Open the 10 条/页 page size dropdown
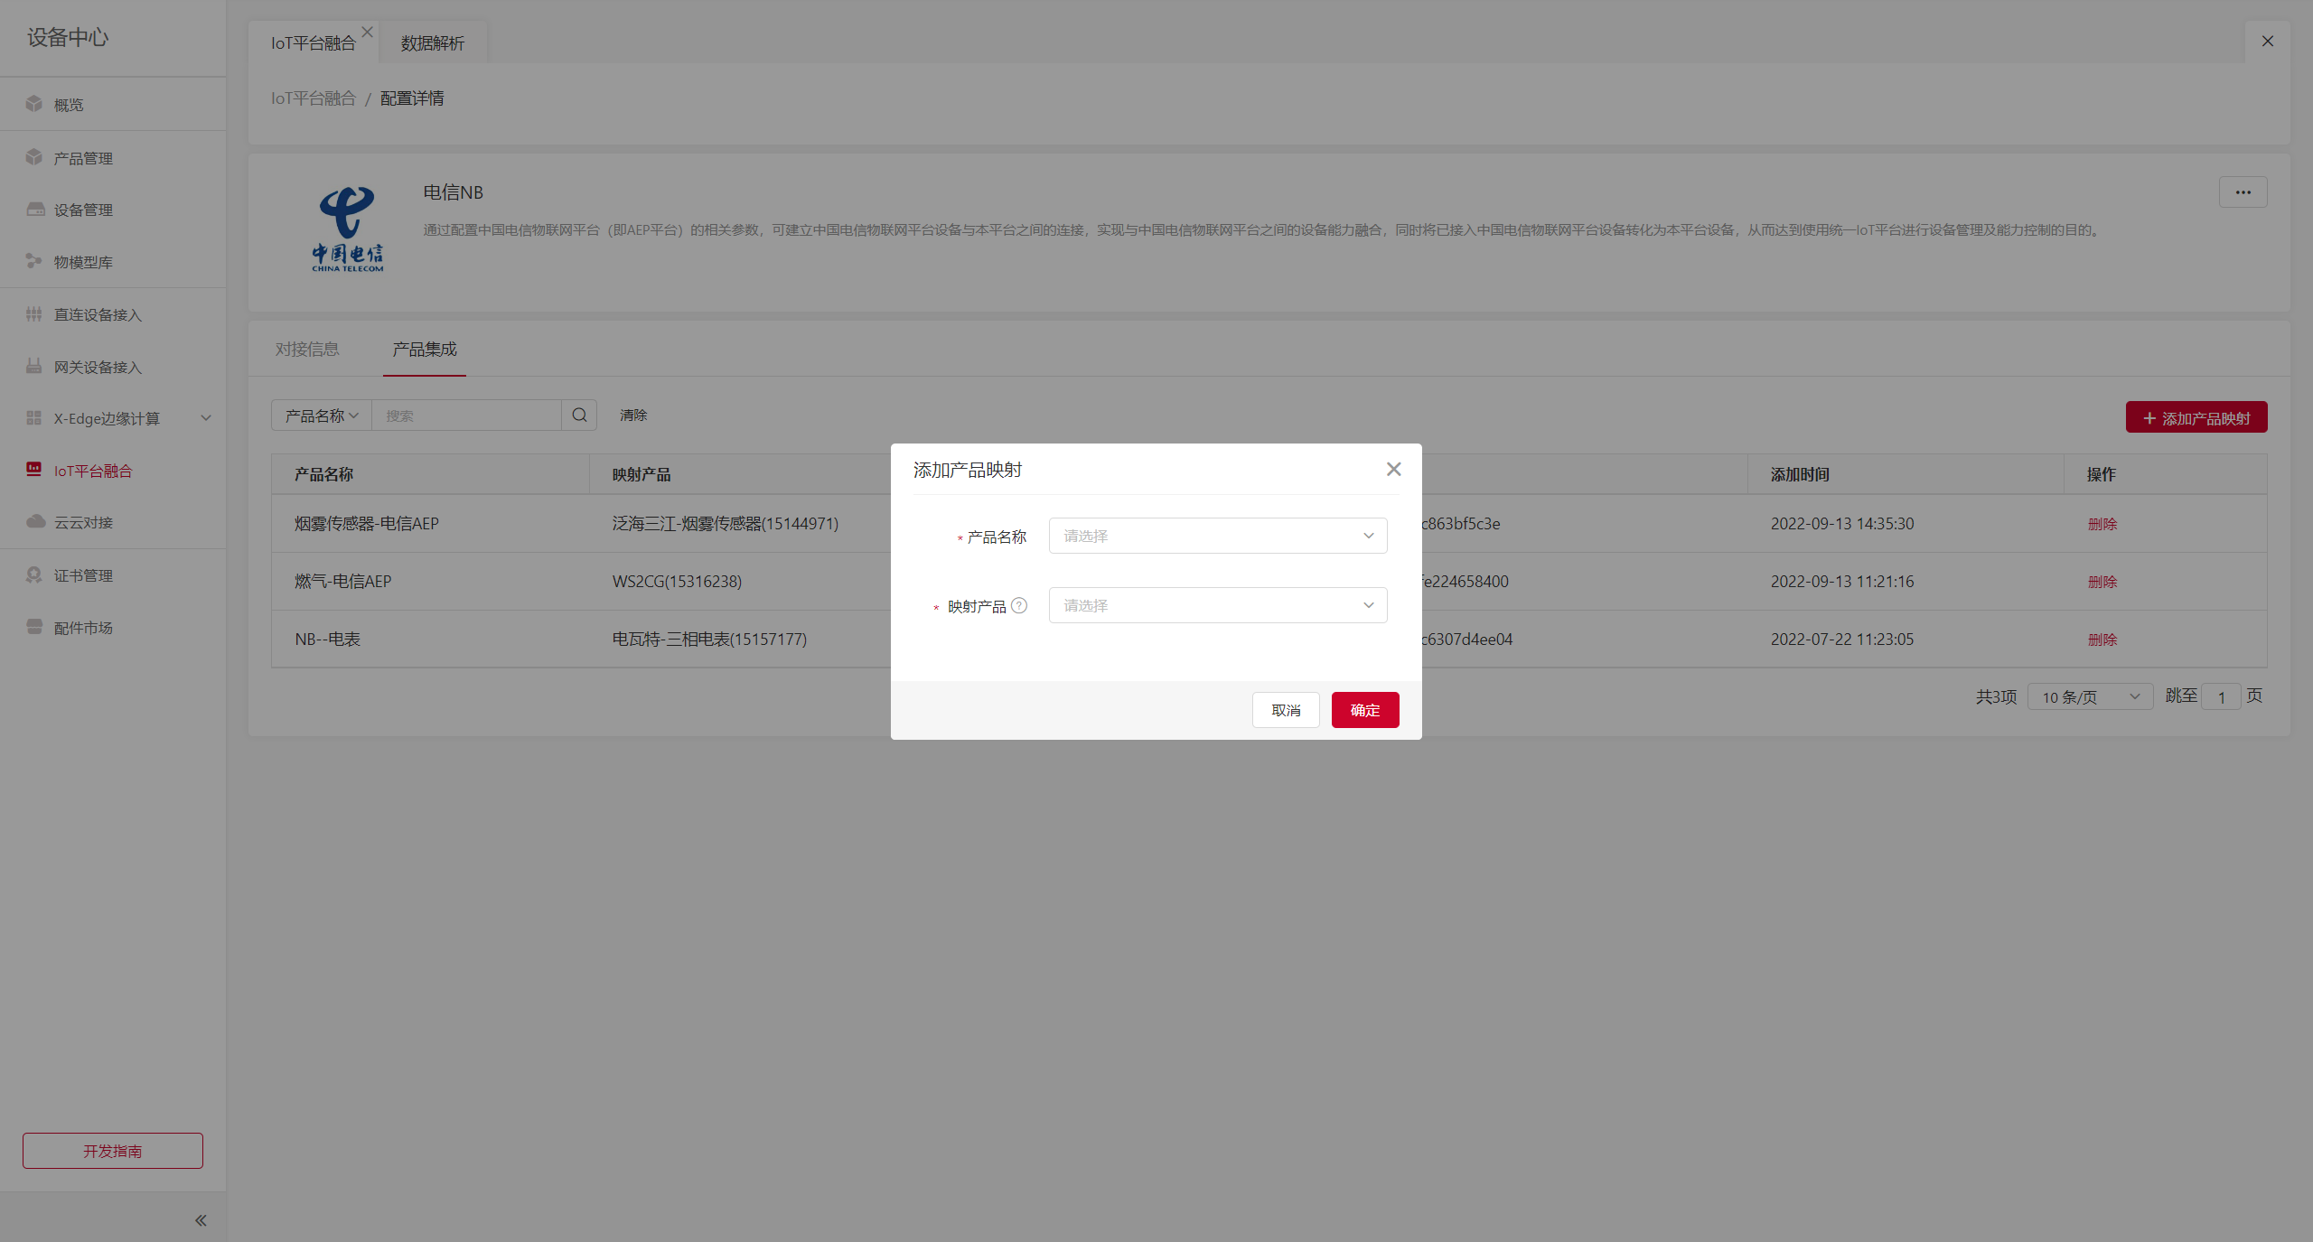This screenshot has height=1242, width=2313. click(x=2090, y=696)
